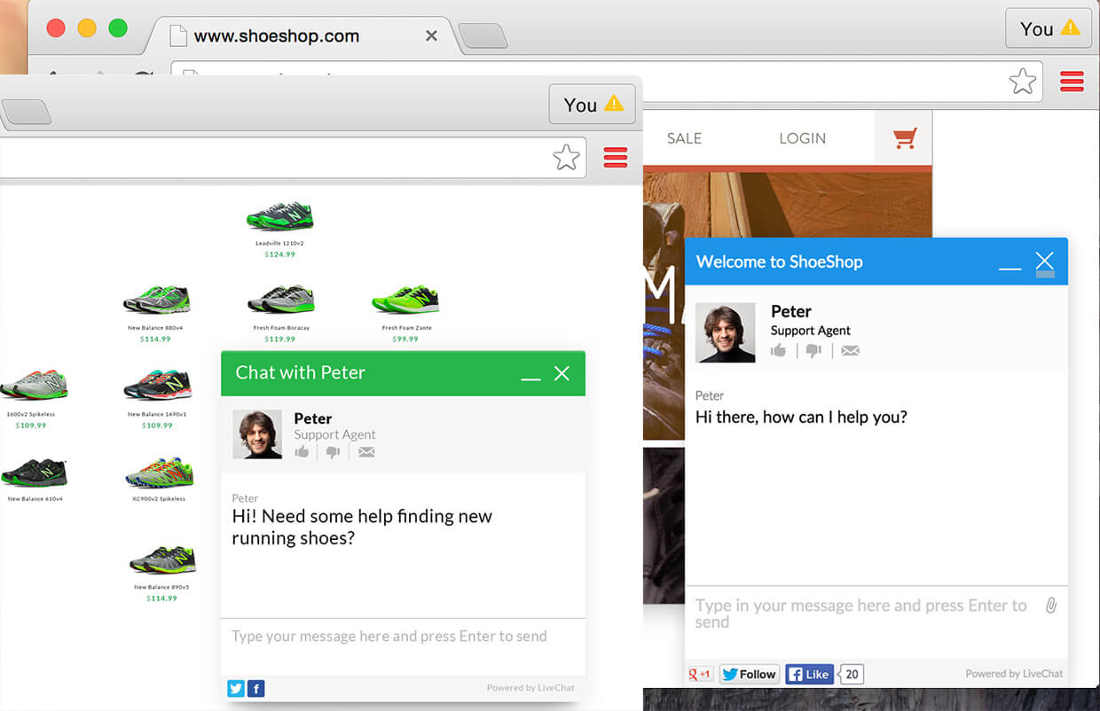This screenshot has width=1100, height=711.
Task: Minimize the Welcome to ShoeShop chat widget
Action: [1010, 268]
